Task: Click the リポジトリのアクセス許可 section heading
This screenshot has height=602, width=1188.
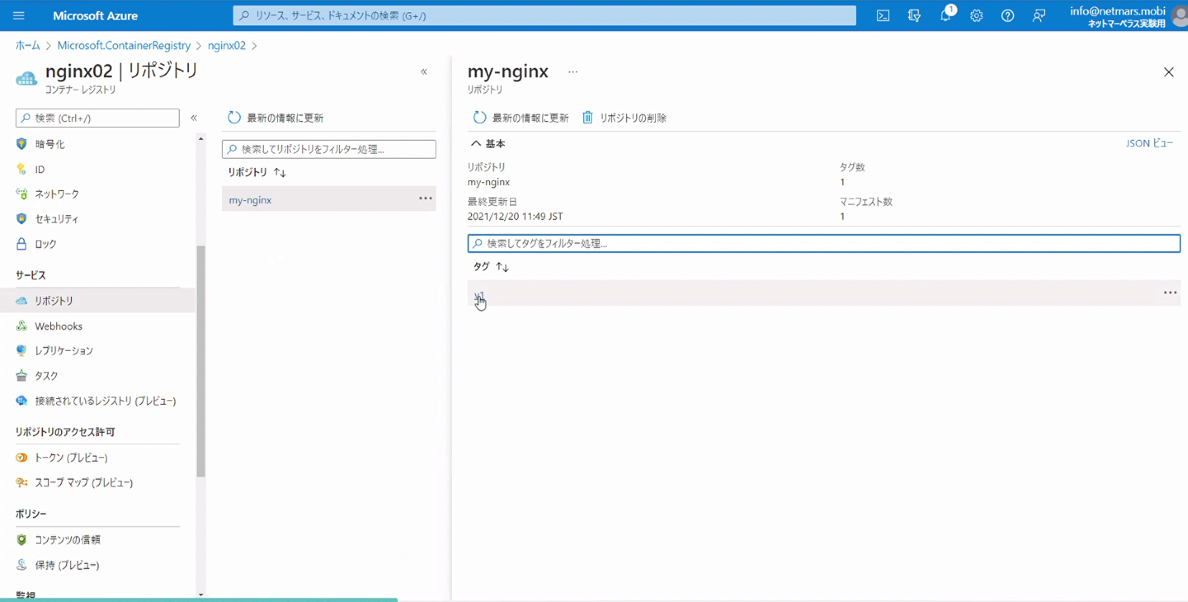Action: click(x=65, y=432)
